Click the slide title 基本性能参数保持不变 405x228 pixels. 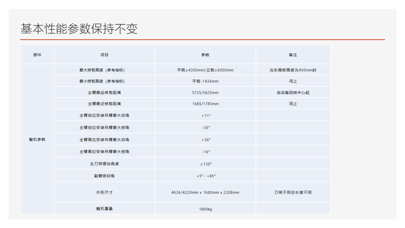79,28
